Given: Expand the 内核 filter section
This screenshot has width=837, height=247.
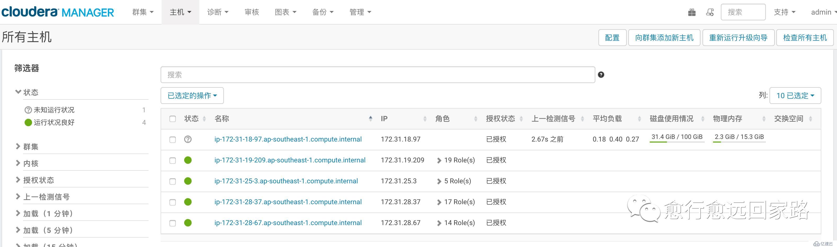Looking at the screenshot, I should (x=27, y=163).
